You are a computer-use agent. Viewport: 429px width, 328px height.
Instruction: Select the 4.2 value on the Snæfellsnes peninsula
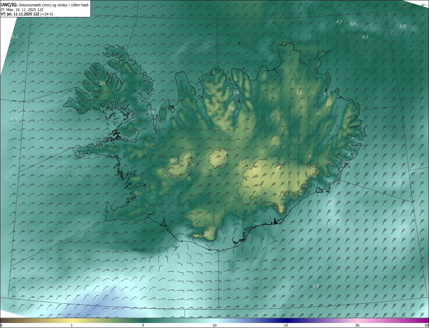click(79, 154)
